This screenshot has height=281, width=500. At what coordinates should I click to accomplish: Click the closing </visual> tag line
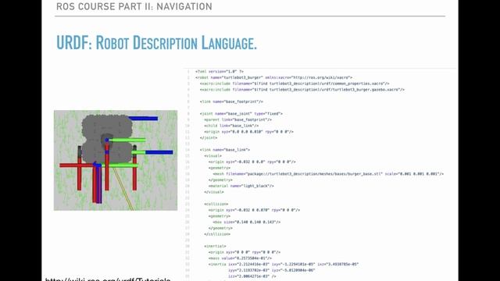click(214, 192)
